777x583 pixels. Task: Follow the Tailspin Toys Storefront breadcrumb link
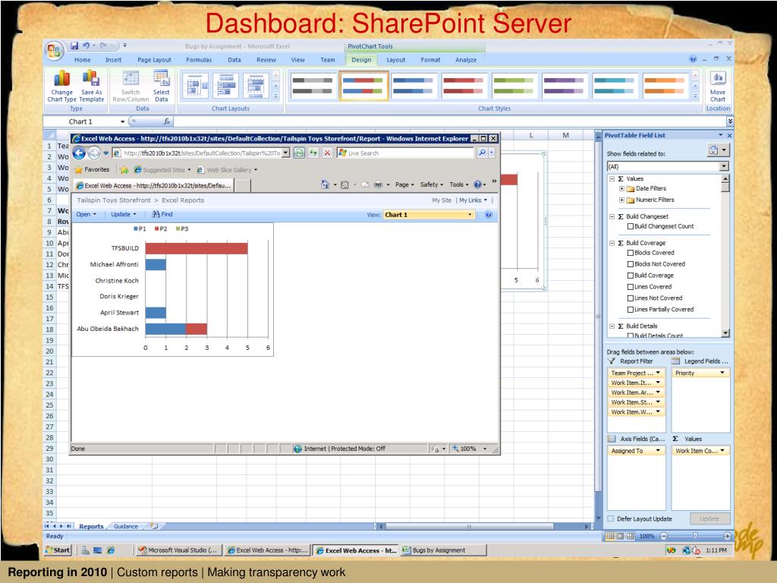[114, 200]
